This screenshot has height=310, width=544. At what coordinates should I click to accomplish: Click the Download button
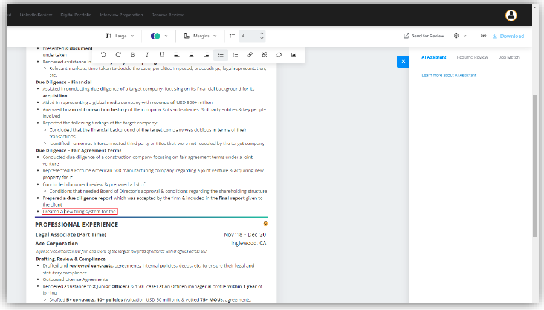[508, 36]
